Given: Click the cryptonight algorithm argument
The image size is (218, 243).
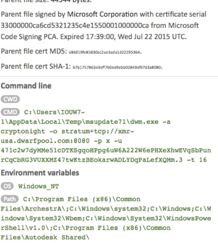Looking at the screenshot, I should [x=23, y=132].
